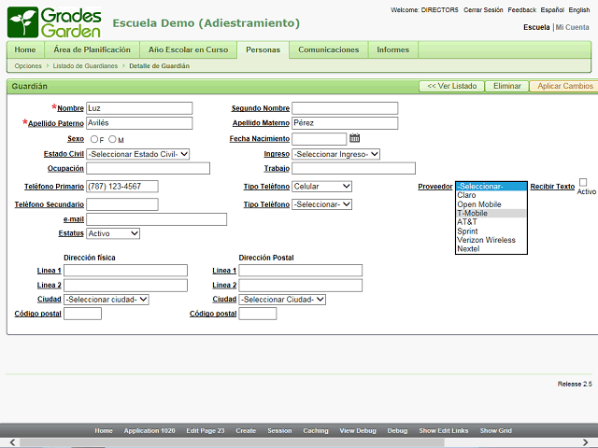The width and height of the screenshot is (598, 448).
Task: Click the Ver Listado button
Action: tap(451, 86)
